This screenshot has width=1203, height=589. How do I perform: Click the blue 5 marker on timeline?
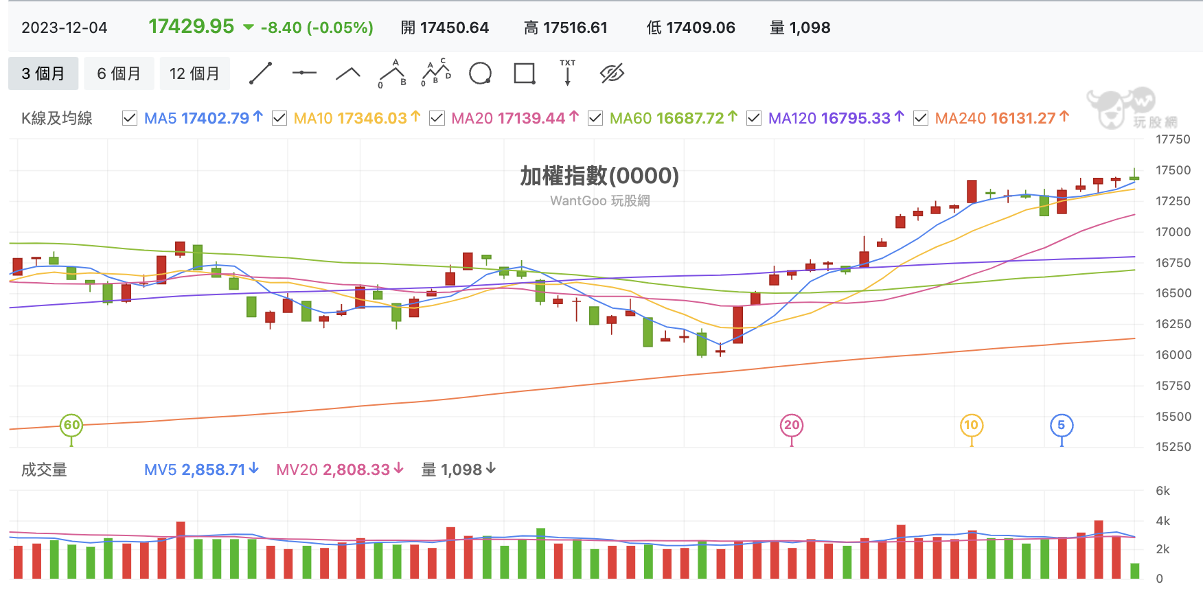click(1062, 425)
